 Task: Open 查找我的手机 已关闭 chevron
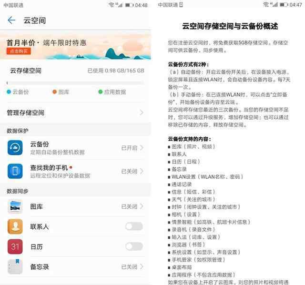tap(142, 171)
